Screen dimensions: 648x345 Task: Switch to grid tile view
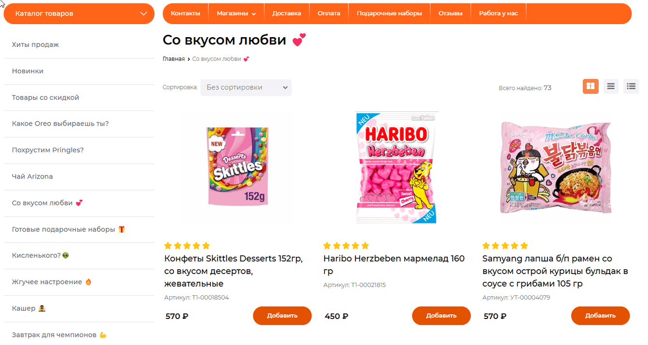590,86
